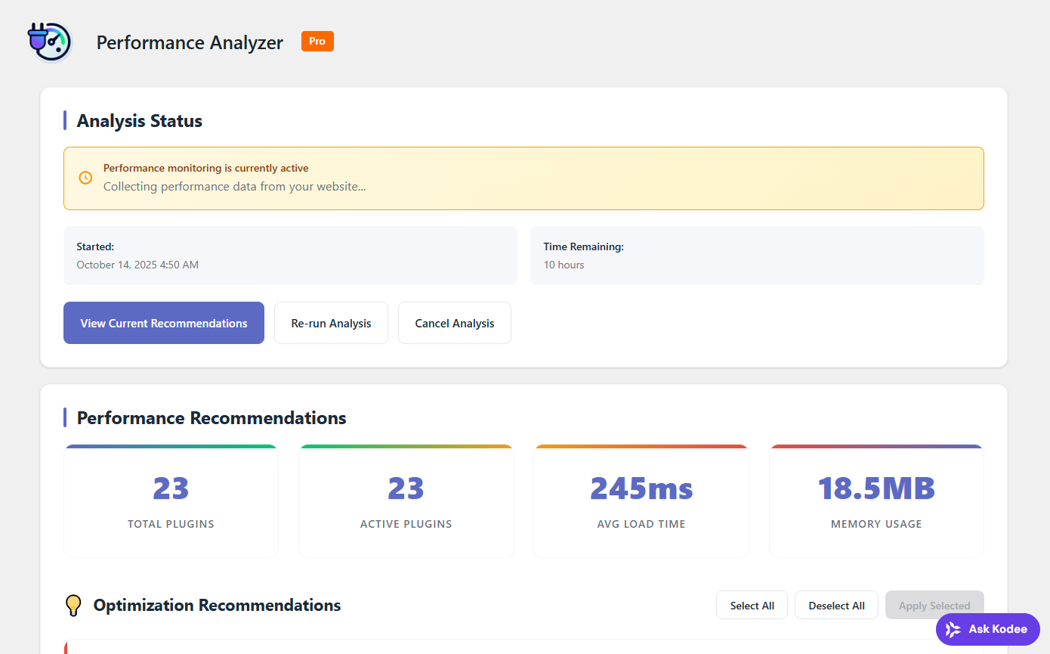
Task: Click the Analysis Status heading
Action: pos(140,121)
